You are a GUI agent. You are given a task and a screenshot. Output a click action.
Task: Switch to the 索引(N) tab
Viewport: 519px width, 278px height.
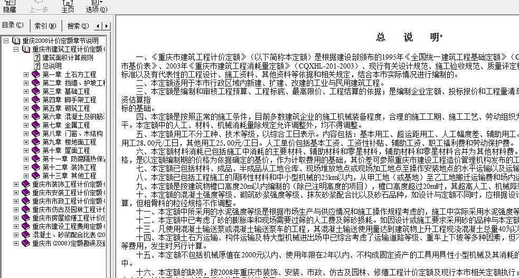point(45,26)
